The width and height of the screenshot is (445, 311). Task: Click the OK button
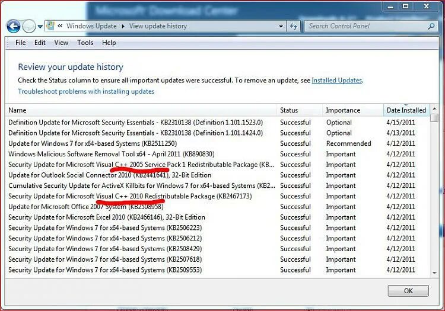[408, 291]
